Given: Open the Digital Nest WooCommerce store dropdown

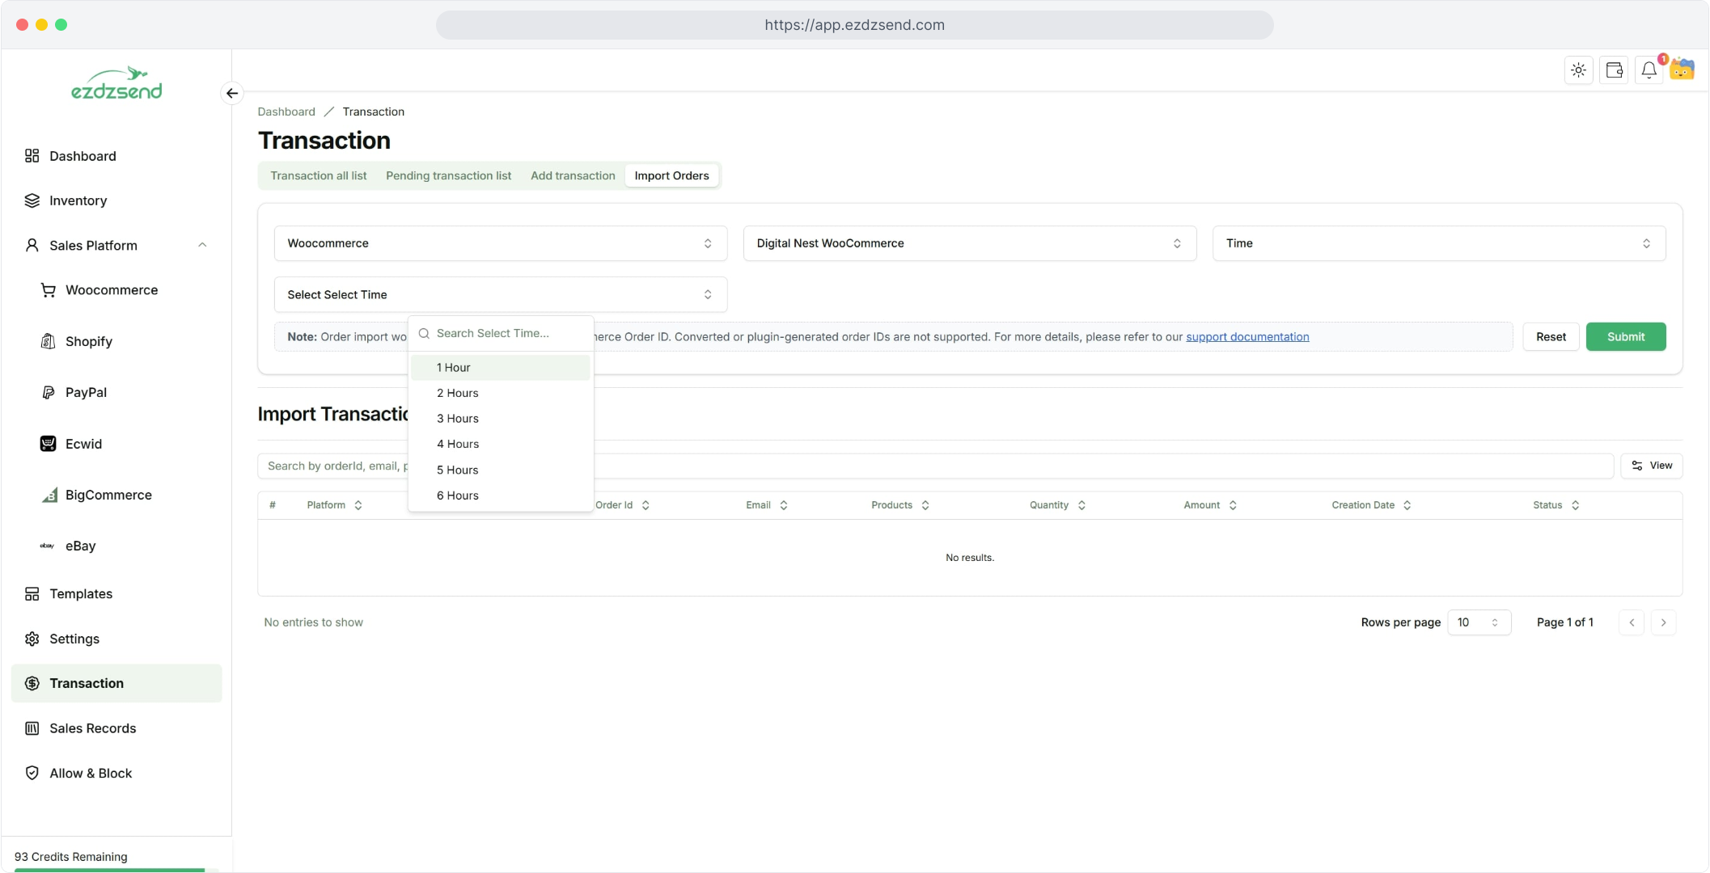Looking at the screenshot, I should (969, 243).
